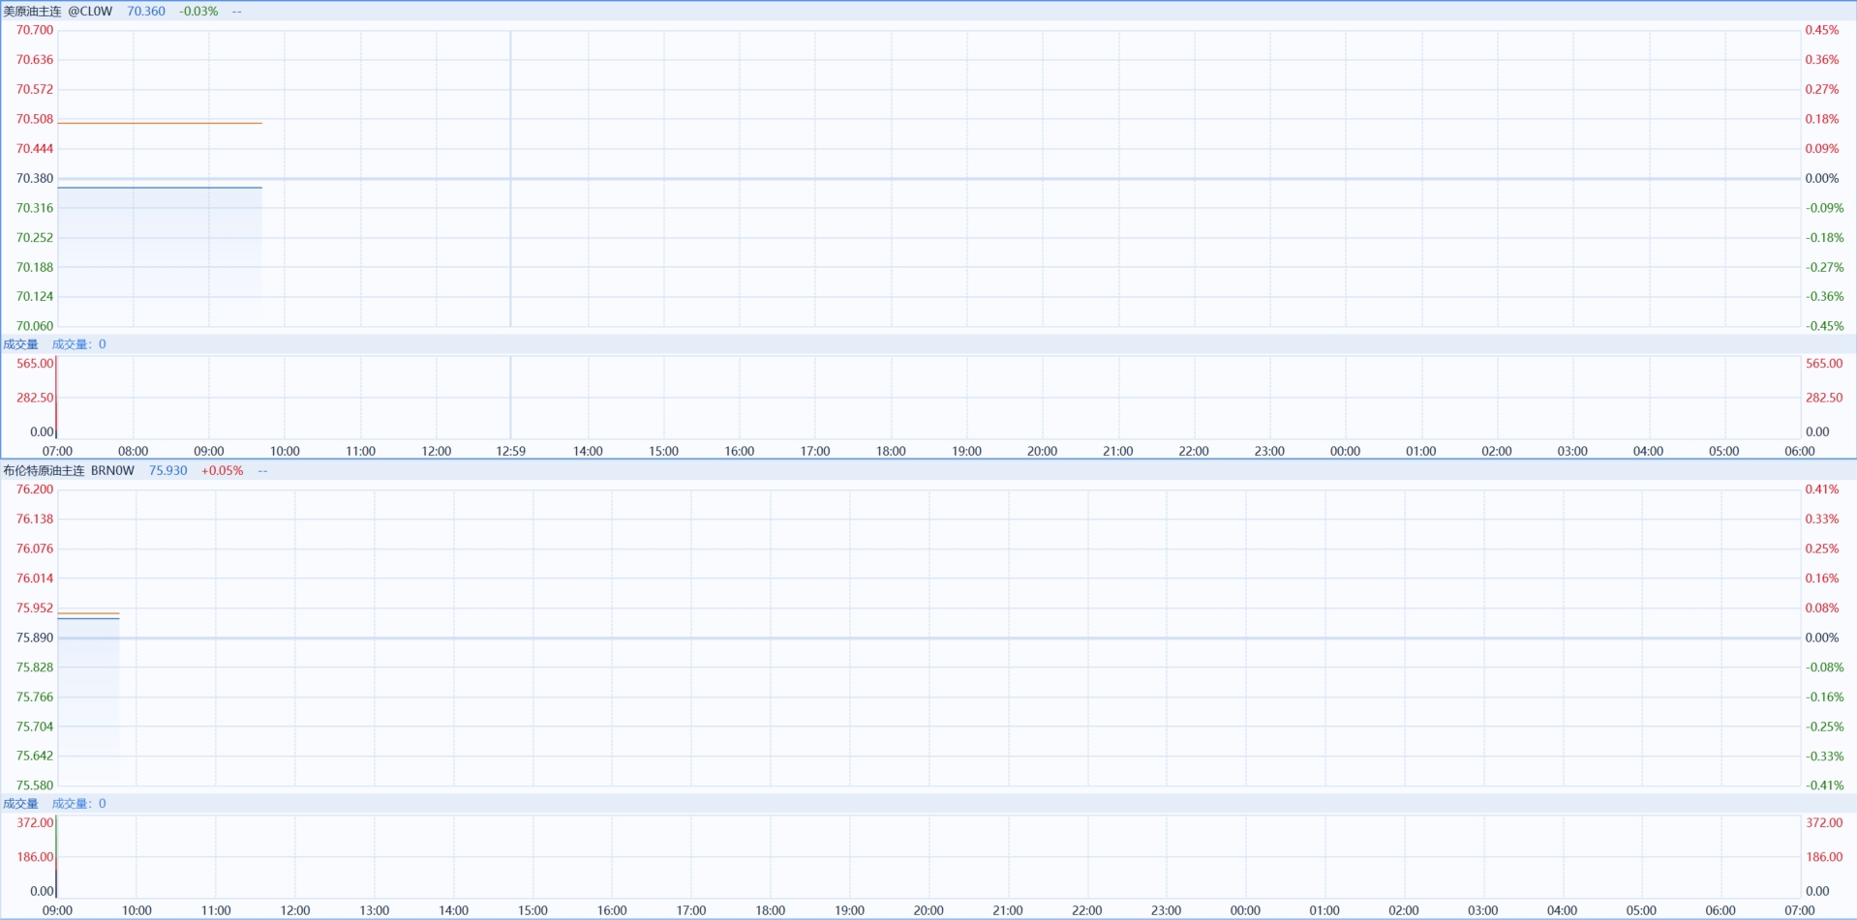Click the -0.16% percent axis label

pyautogui.click(x=1824, y=697)
